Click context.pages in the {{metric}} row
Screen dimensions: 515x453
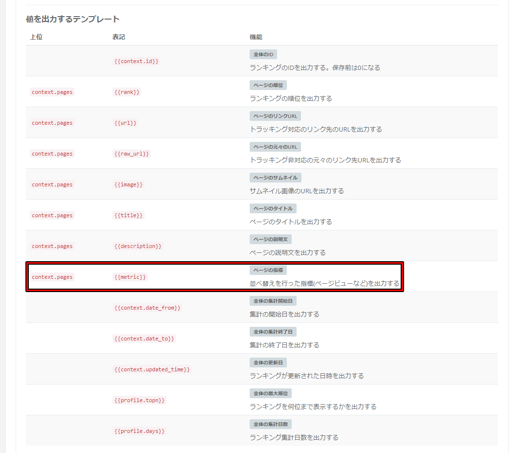click(x=52, y=277)
